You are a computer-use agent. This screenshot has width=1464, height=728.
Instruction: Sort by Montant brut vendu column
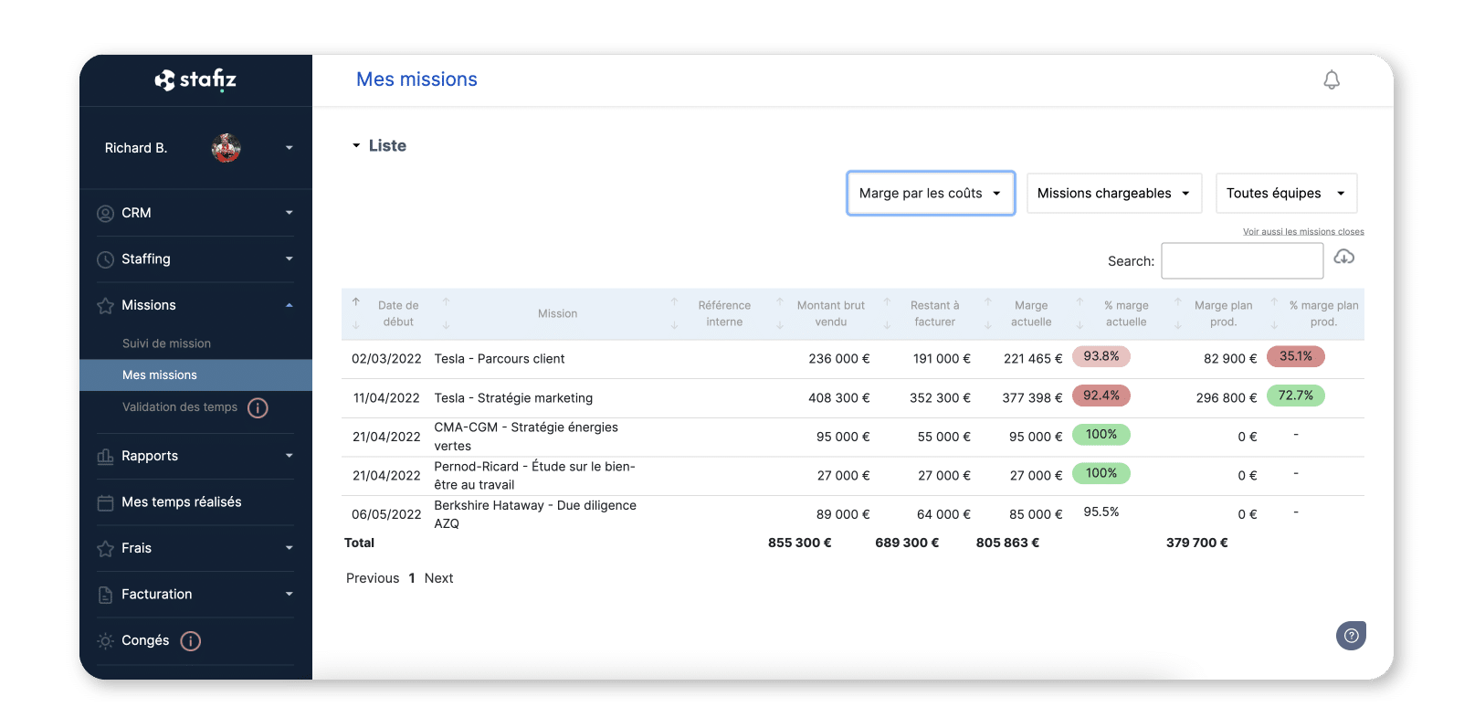830,314
